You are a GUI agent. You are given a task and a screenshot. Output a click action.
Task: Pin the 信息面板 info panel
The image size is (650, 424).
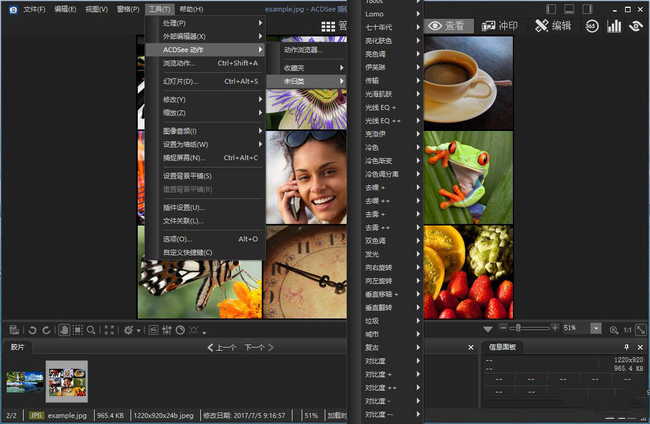[627, 347]
